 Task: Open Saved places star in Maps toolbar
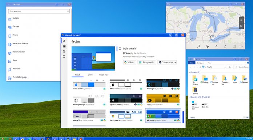coord(216,46)
